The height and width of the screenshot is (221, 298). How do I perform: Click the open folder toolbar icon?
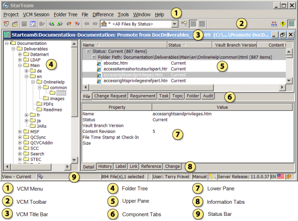[15, 24]
